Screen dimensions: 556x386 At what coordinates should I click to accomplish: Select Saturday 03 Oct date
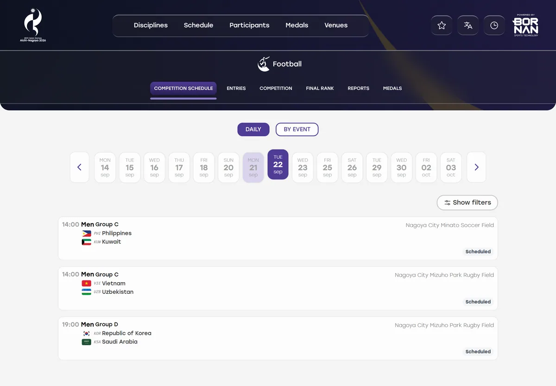click(x=451, y=167)
